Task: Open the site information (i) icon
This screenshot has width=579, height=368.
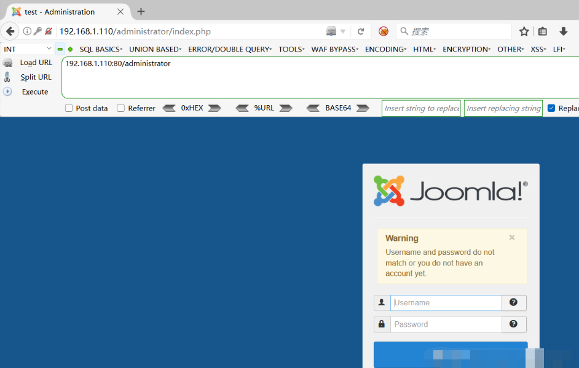Action: pos(27,31)
